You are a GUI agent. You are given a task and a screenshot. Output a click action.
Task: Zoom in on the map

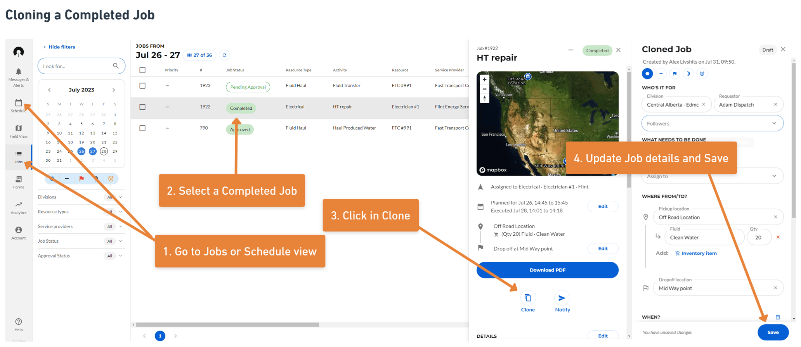click(484, 79)
